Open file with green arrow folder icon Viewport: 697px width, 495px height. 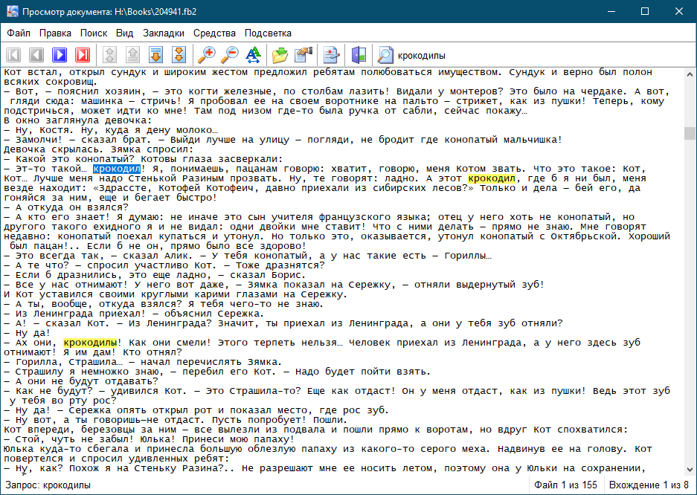(280, 55)
